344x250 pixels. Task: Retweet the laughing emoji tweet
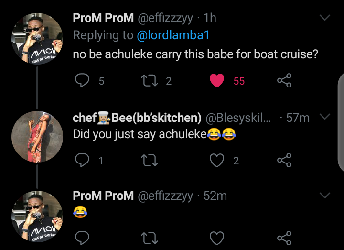150,237
